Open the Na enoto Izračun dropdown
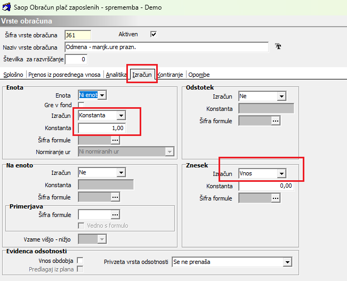This screenshot has height=281, width=347. [121, 173]
